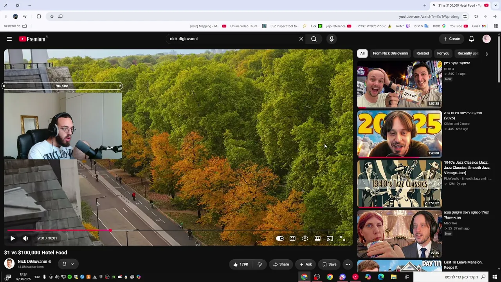This screenshot has width=501, height=282.
Task: Select the All filter chip
Action: tap(362, 53)
